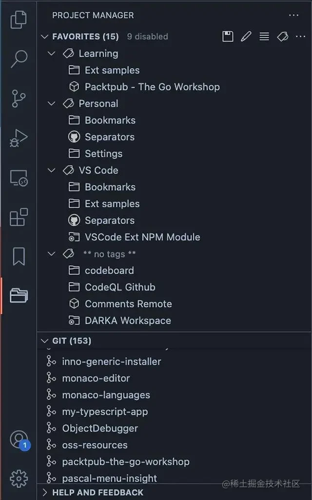Image resolution: width=312 pixels, height=500 pixels.
Task: Open Favorites section more actions ellipsis
Action: click(x=300, y=37)
